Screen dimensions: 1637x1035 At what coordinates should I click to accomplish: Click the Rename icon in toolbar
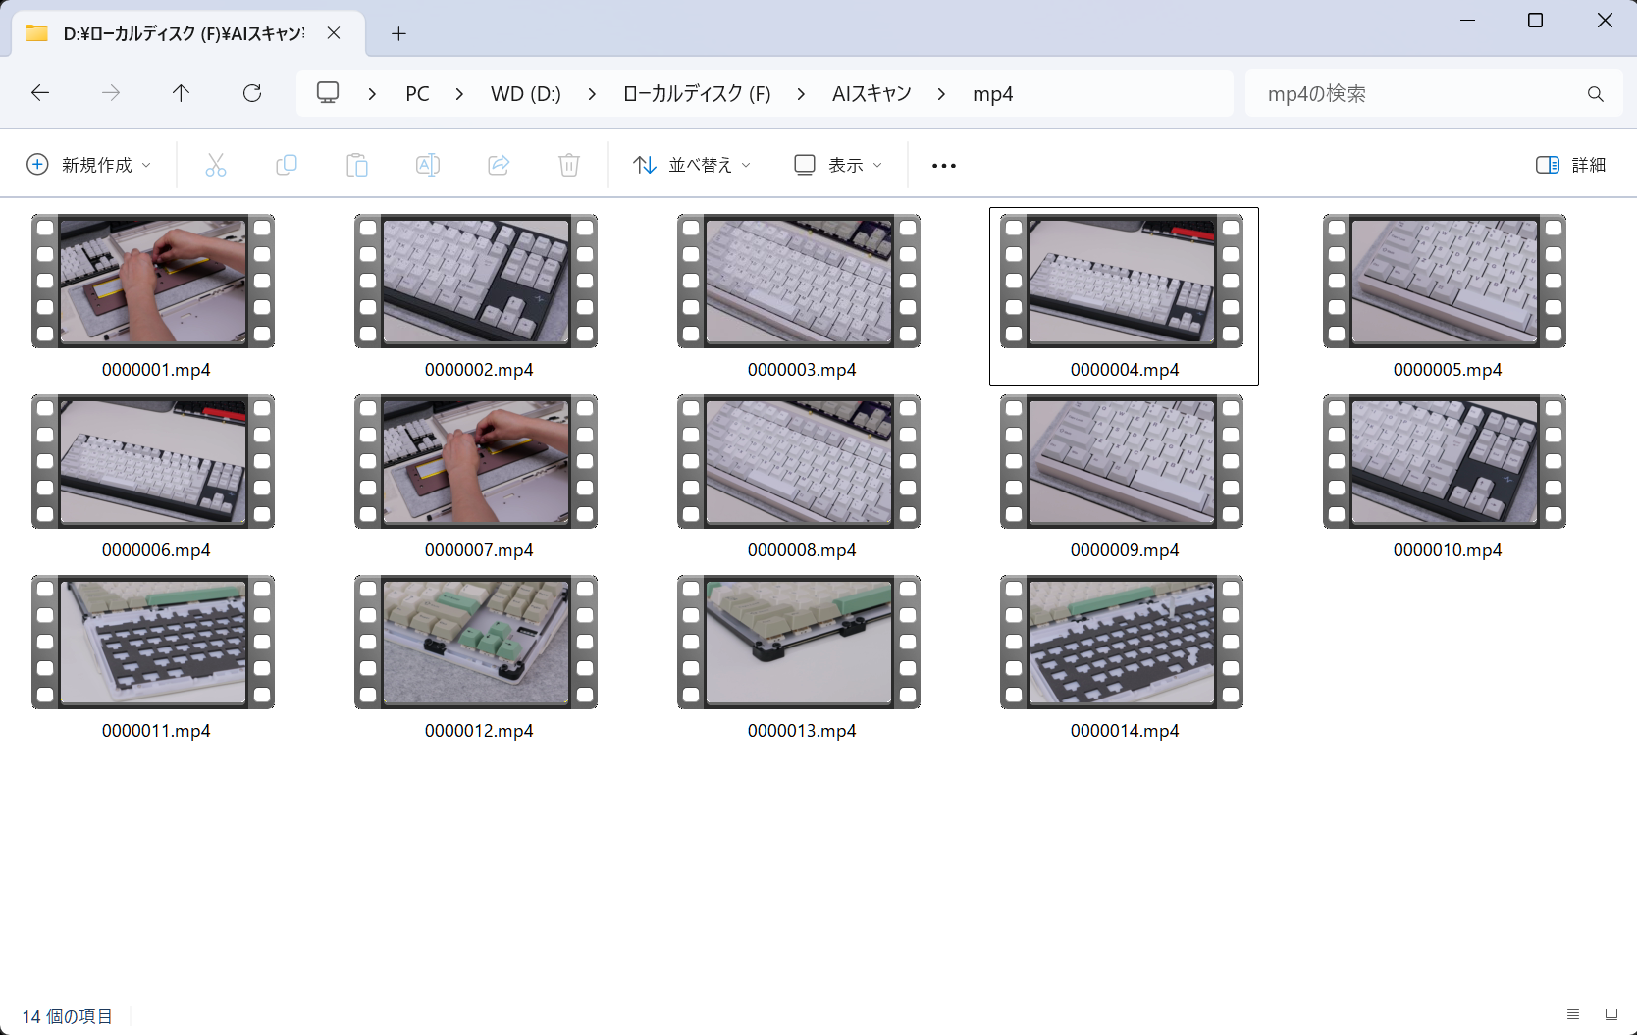click(x=428, y=165)
